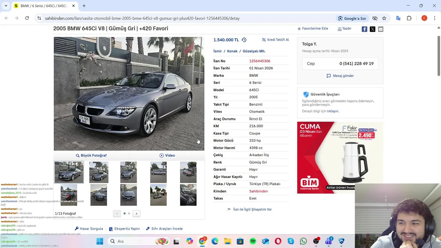Click the crossed-eye tracking protection icon
The height and width of the screenshot is (248, 441).
(x=375, y=18)
